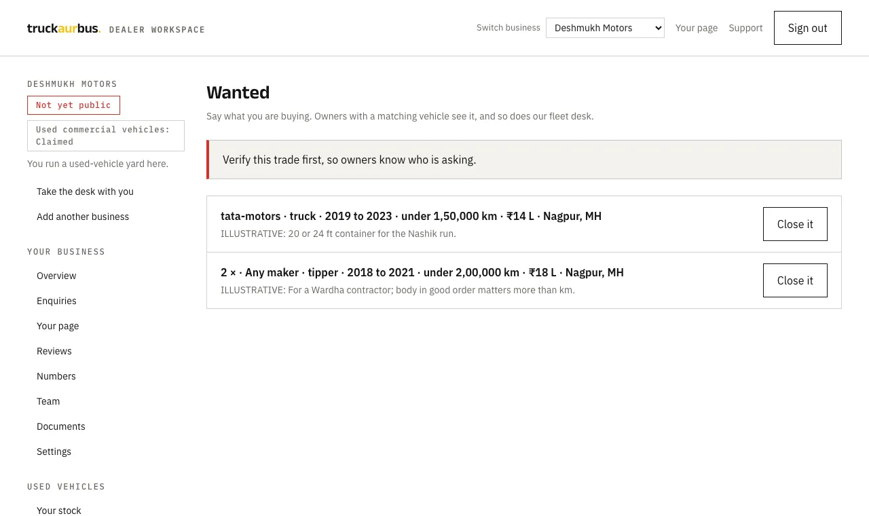Screen dimensions: 869x516
Task: Open the Team page
Action: pyautogui.click(x=48, y=401)
